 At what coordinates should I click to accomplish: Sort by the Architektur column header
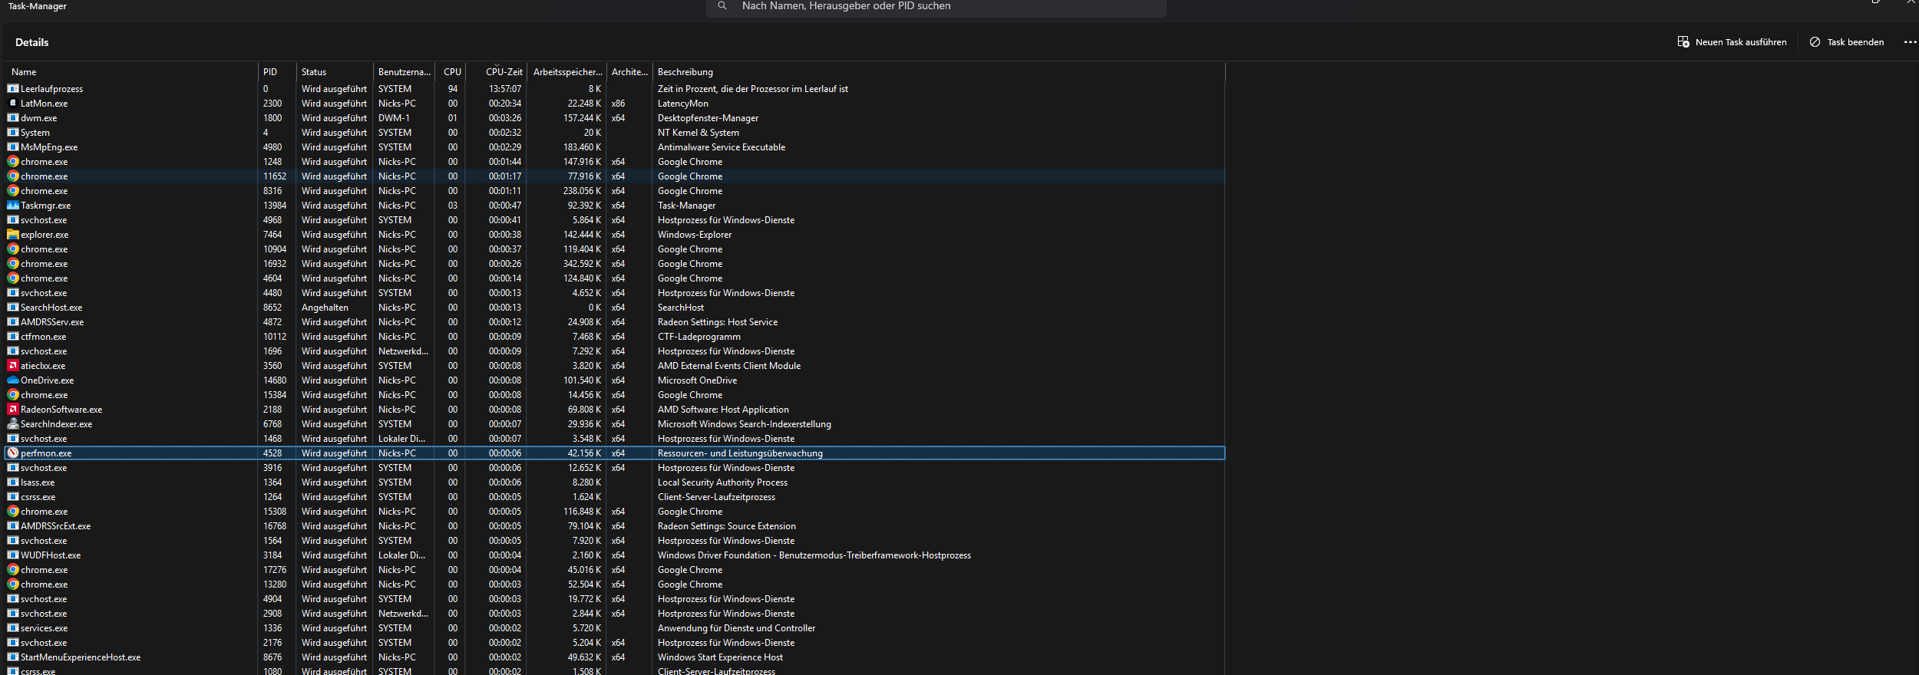(629, 72)
